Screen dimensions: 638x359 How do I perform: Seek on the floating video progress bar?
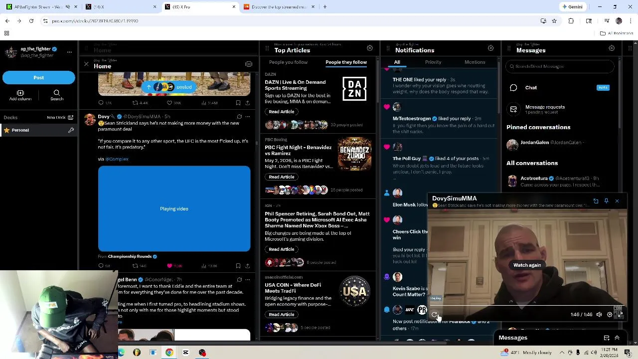[x=527, y=306]
